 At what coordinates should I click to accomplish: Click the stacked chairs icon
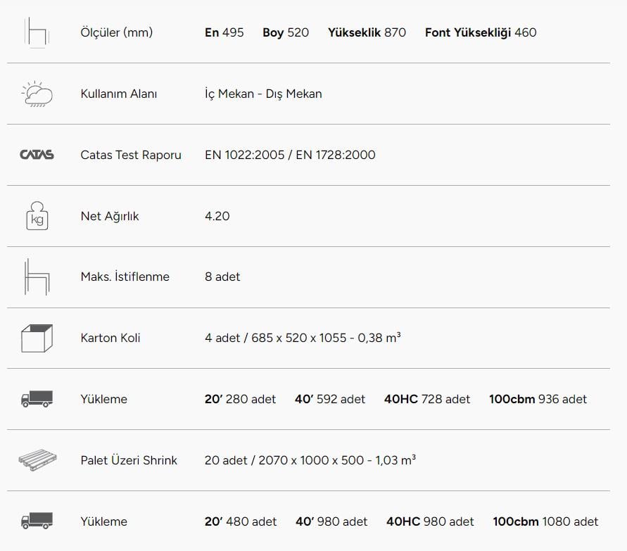pos(37,277)
